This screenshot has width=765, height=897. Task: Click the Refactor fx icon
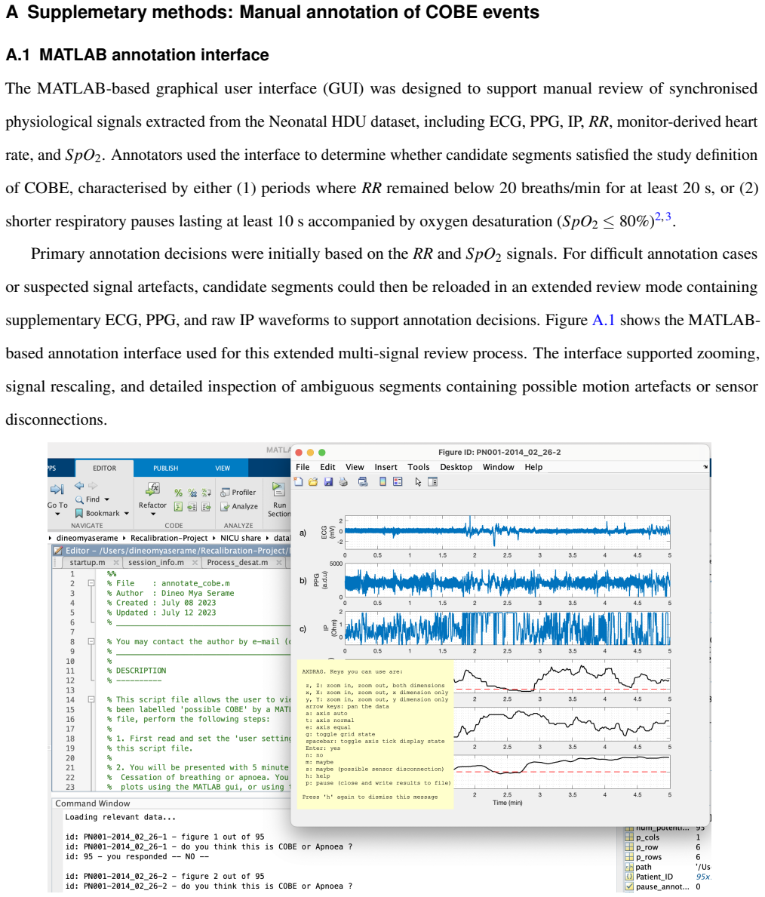pos(152,489)
